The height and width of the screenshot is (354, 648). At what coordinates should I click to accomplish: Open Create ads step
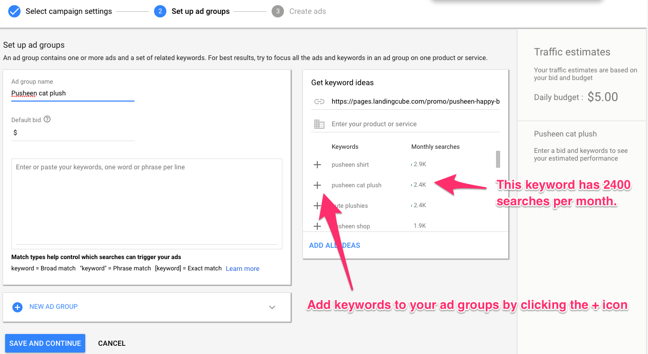click(308, 11)
